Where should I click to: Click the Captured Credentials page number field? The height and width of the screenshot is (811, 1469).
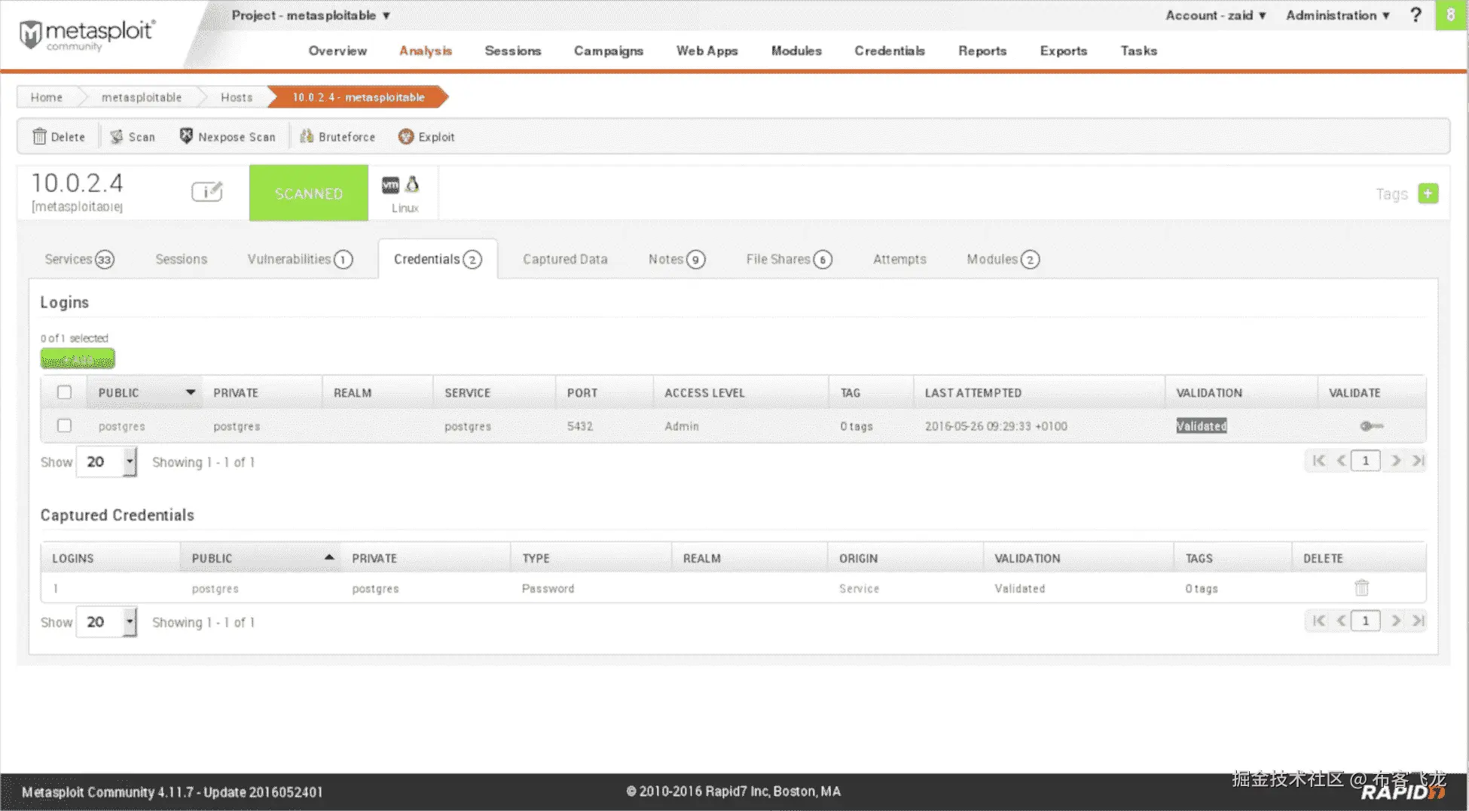coord(1365,620)
